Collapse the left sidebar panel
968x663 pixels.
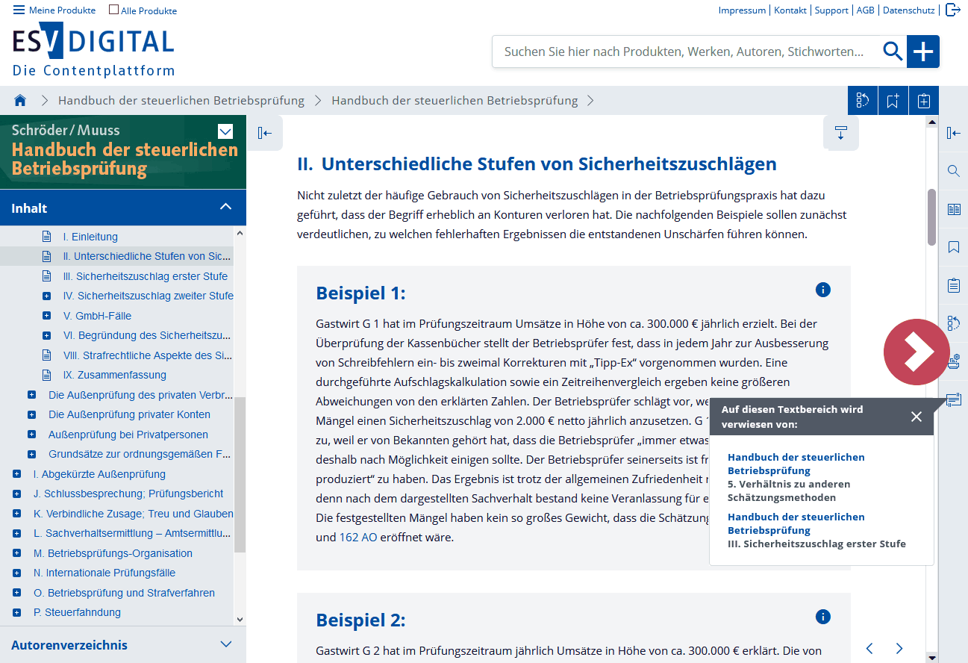pyautogui.click(x=265, y=134)
